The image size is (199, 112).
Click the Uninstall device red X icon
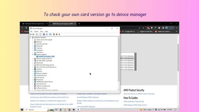(x=57, y=35)
